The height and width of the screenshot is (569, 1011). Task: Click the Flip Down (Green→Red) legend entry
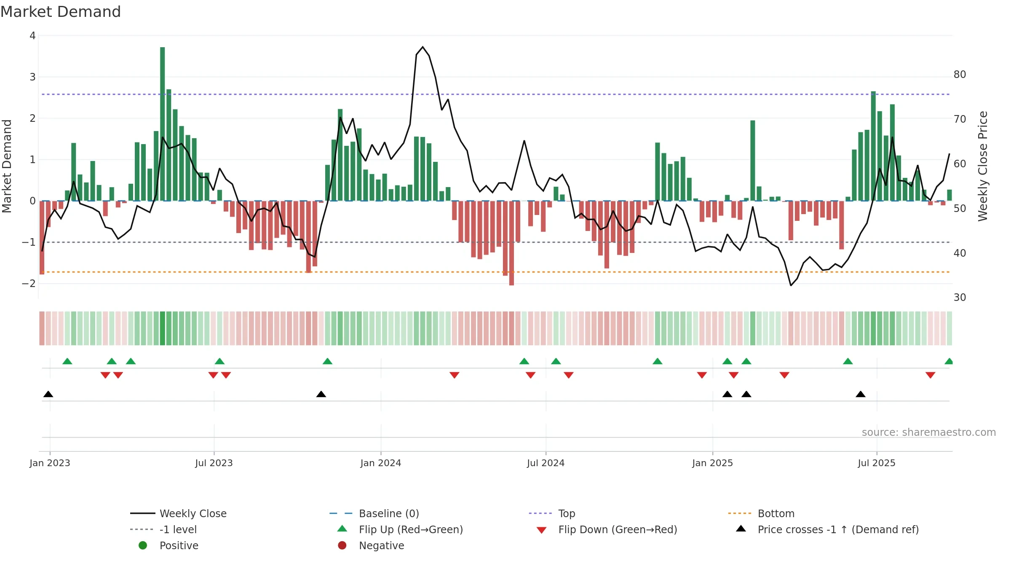click(x=607, y=529)
